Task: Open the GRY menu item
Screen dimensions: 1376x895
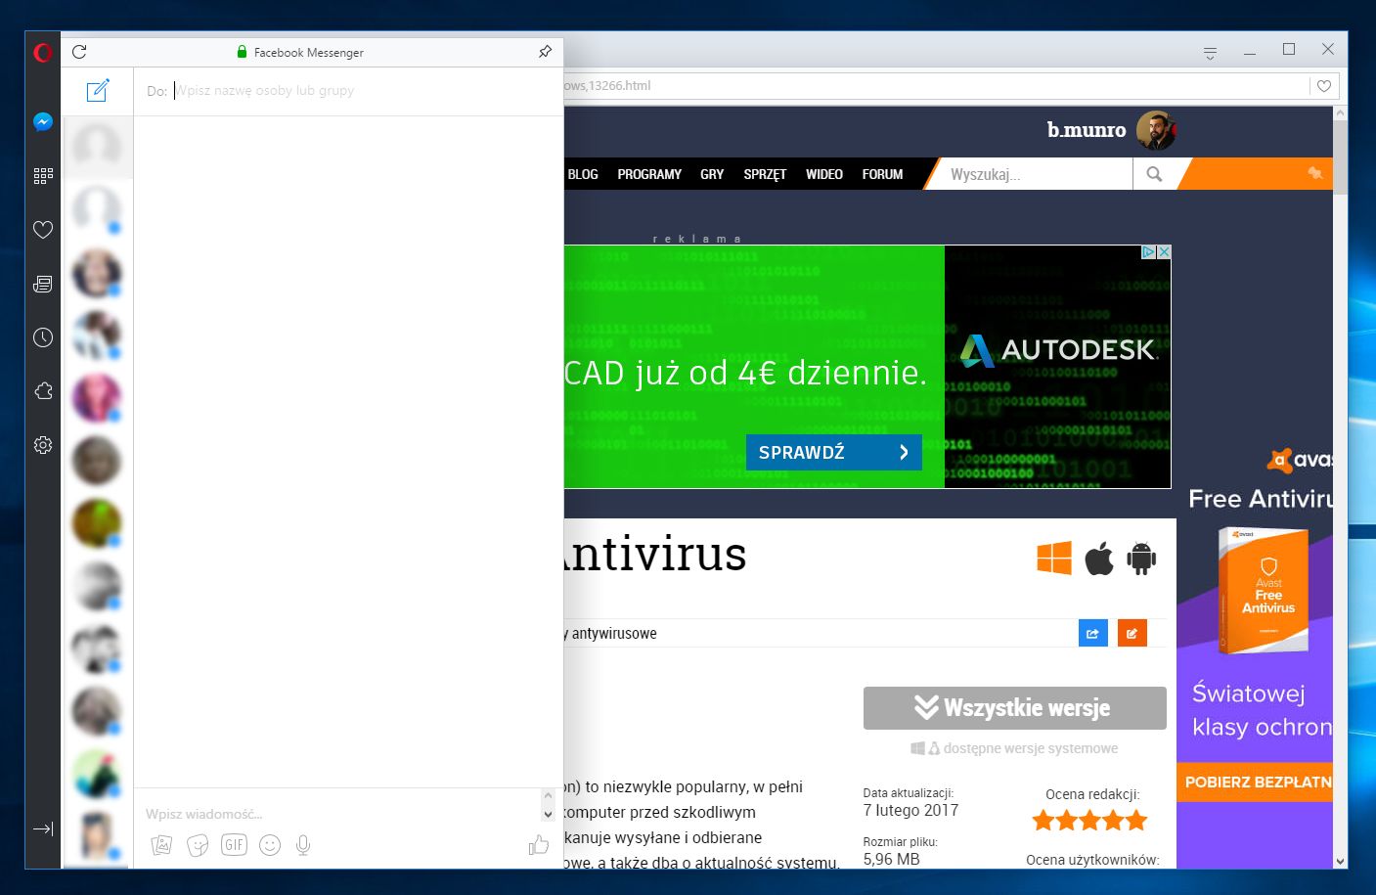Action: click(x=712, y=174)
